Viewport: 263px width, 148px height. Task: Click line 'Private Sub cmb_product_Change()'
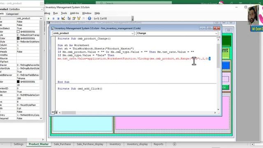click(84, 39)
